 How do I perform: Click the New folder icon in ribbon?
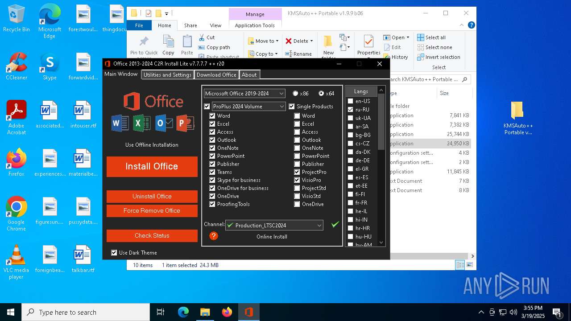tap(328, 47)
